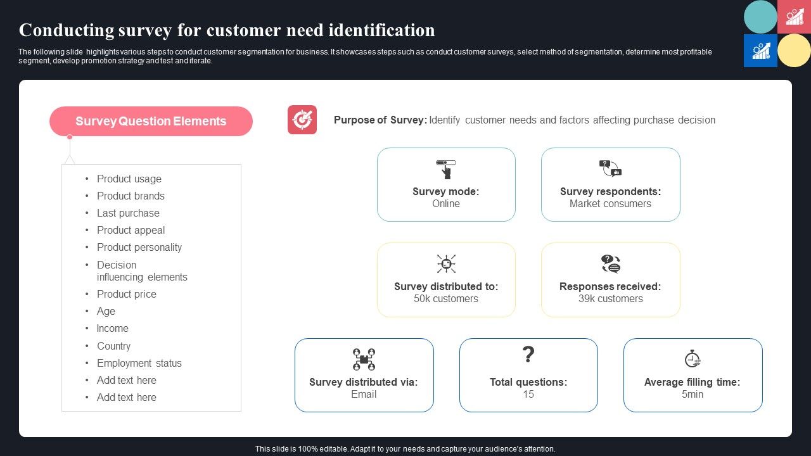Select the Survey mode: Online card
The image size is (811, 456).
446,184
